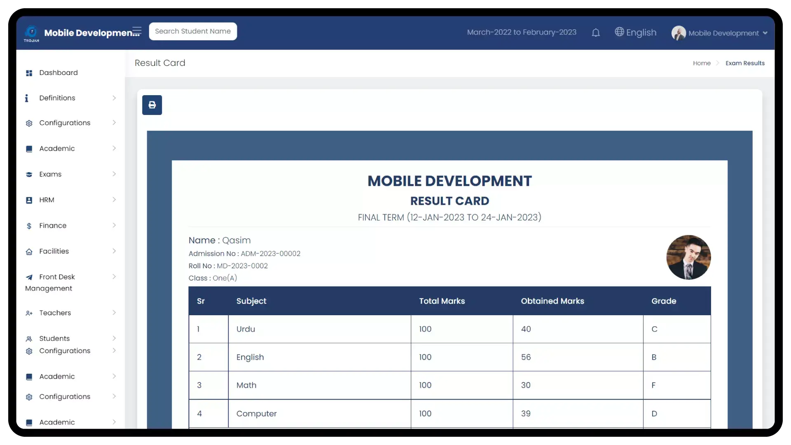Go to Home via the breadcrumb
The image size is (791, 445).
click(702, 63)
